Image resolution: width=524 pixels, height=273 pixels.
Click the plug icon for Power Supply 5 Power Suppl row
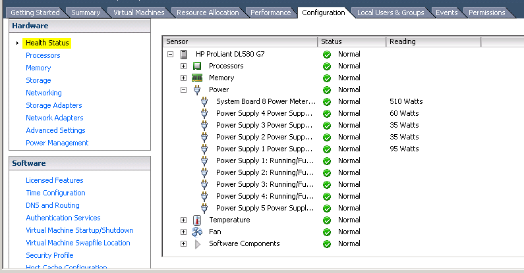204,208
